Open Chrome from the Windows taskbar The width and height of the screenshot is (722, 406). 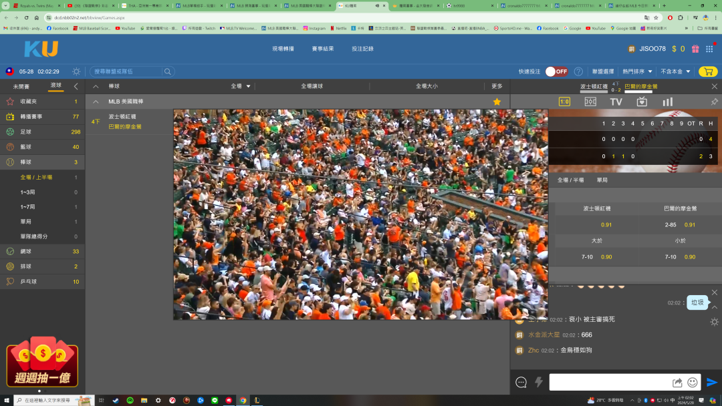[243, 401]
